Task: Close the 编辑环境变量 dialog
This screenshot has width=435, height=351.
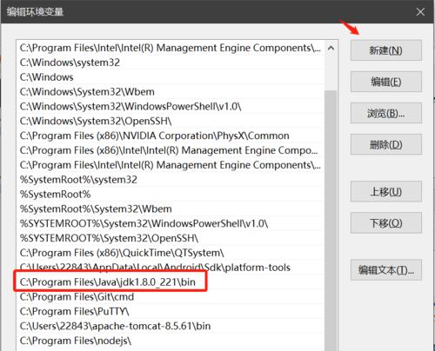Action: point(420,12)
